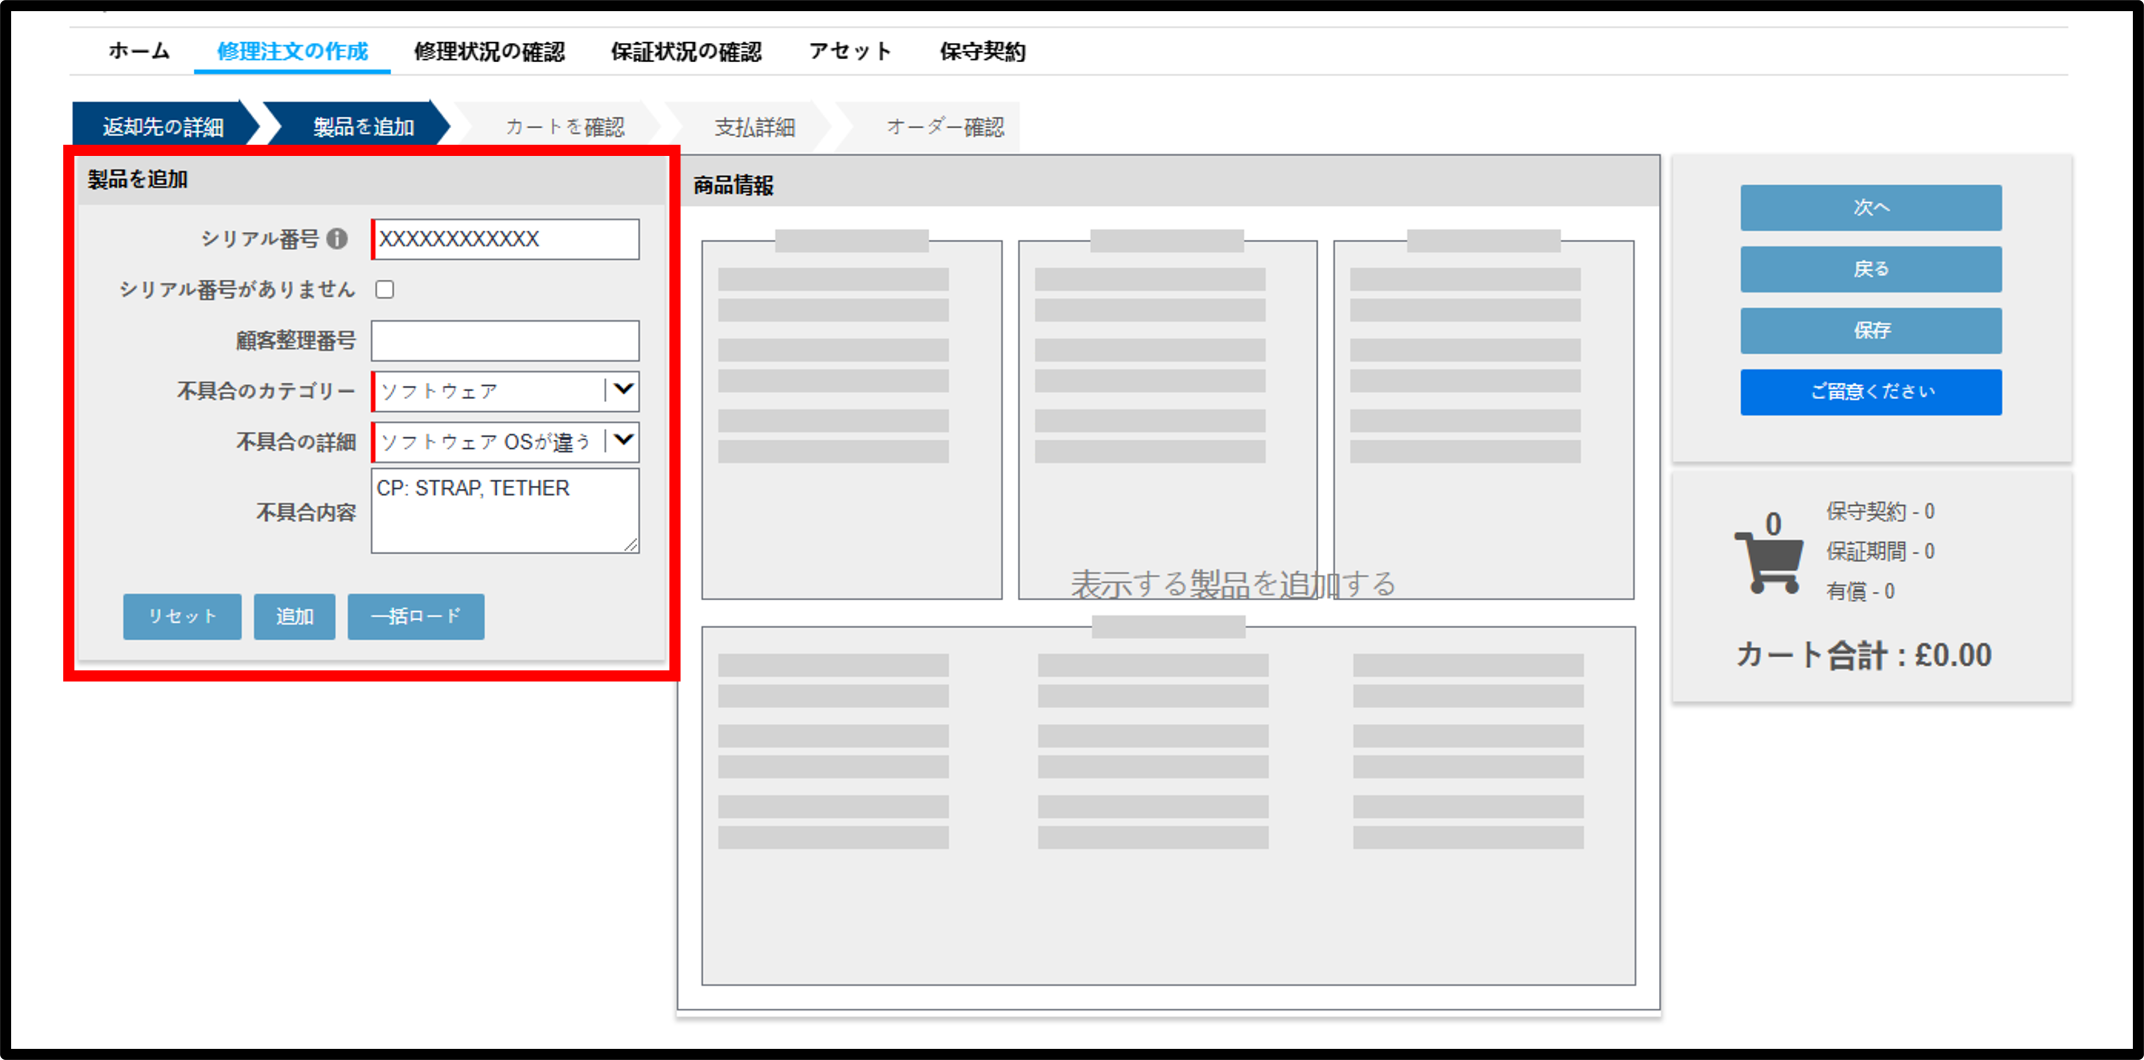Open the 不具合の詳細 dropdown

click(506, 442)
